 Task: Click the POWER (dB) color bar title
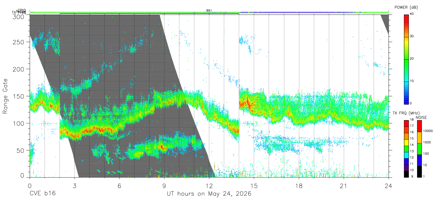click(406, 7)
